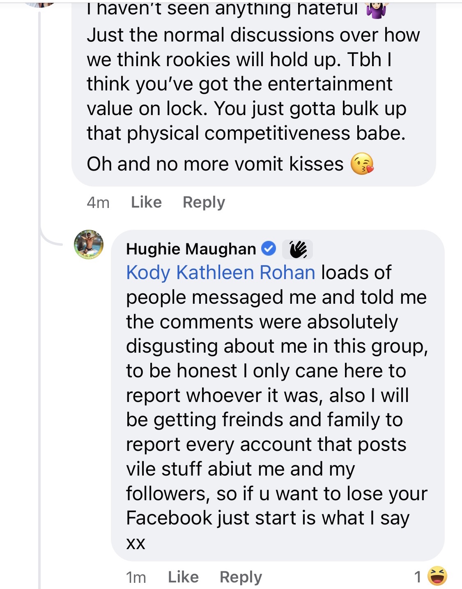Click the kissing face emoji
Viewport: 462px width, 589px height.
tap(362, 164)
